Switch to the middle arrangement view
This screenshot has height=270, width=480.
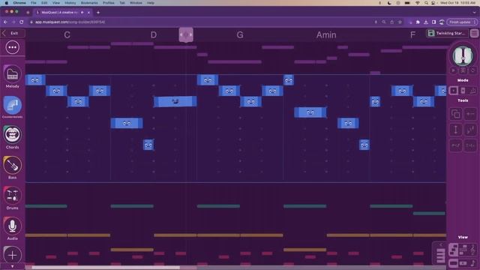click(463, 250)
